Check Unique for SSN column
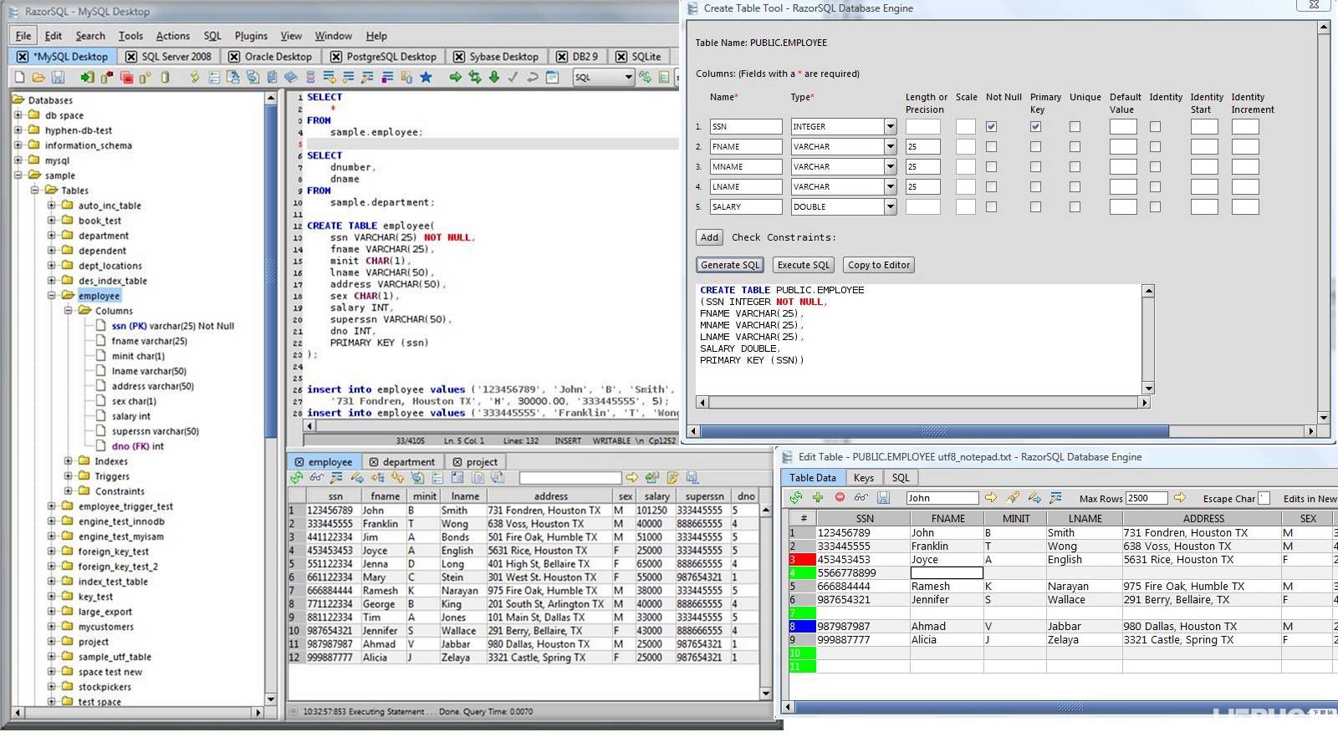 pyautogui.click(x=1075, y=127)
